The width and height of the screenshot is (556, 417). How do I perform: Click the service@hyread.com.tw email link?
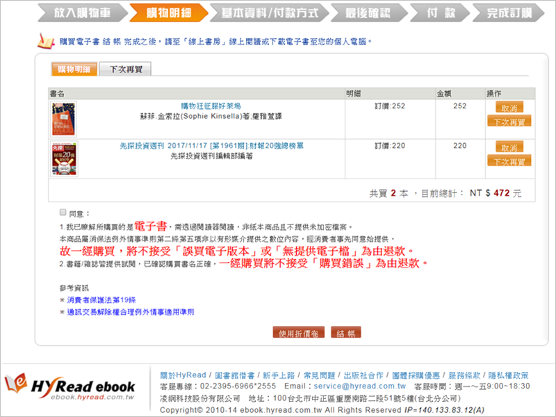[x=361, y=386]
